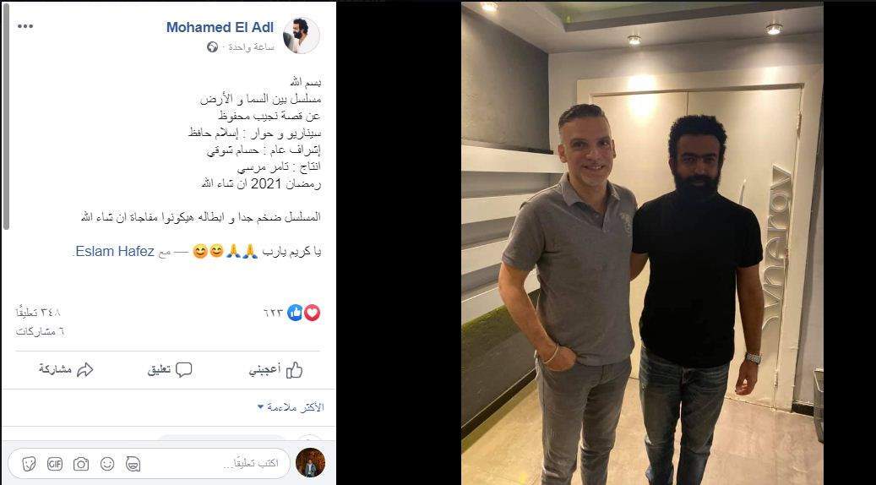
Task: Click the sticker icon in comment box
Action: point(29,464)
